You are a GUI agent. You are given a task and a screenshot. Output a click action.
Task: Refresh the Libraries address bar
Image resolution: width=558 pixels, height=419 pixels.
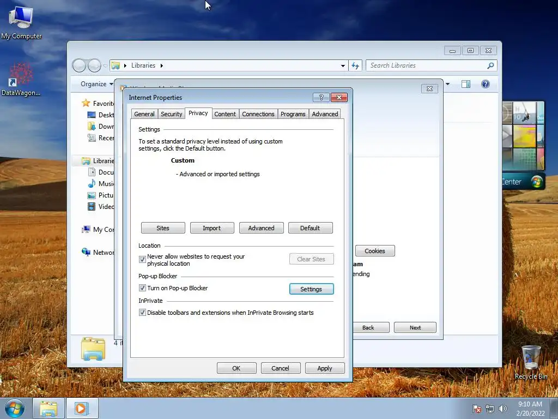pyautogui.click(x=355, y=65)
